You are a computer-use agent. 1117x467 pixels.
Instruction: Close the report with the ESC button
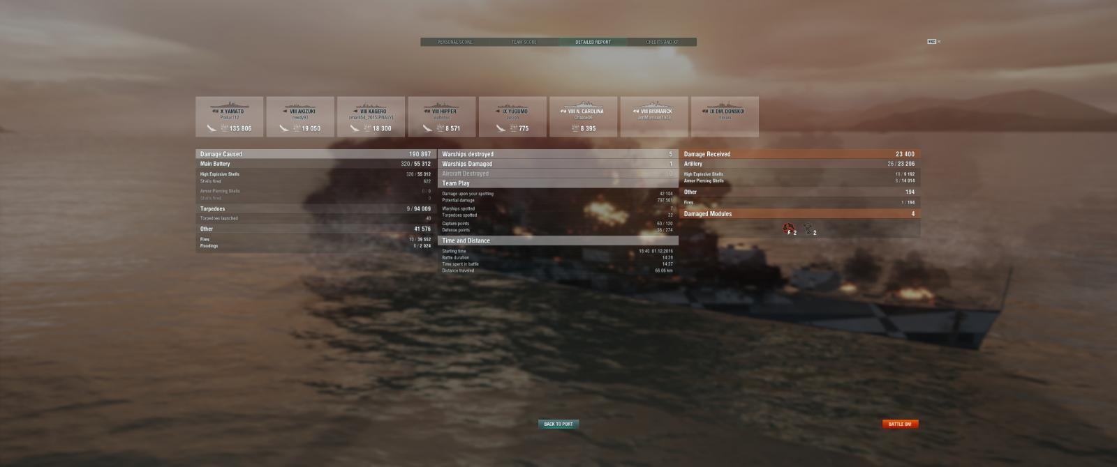[x=931, y=42]
